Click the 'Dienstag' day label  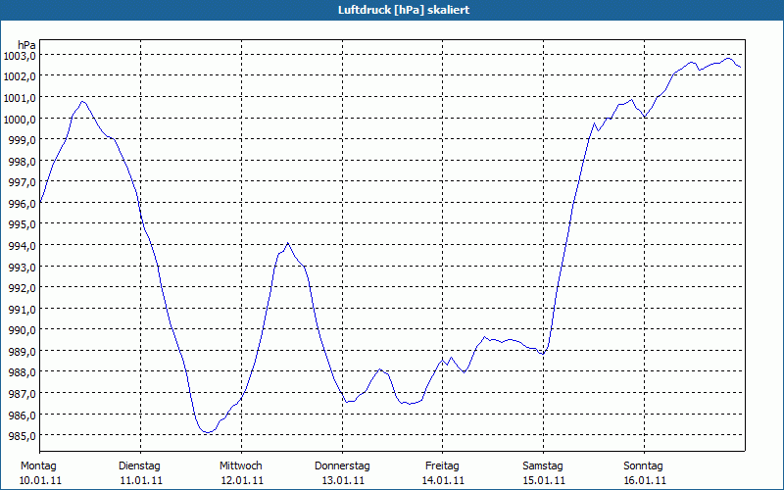139,466
